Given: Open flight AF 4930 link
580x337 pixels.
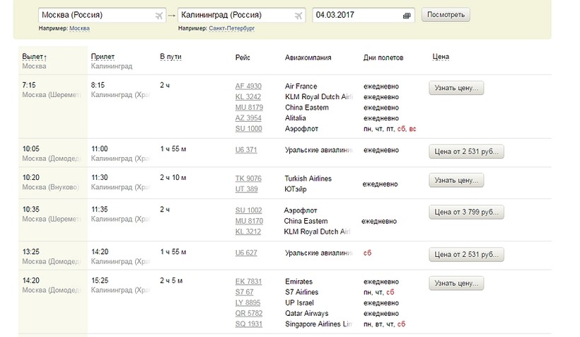Looking at the screenshot, I should (248, 86).
